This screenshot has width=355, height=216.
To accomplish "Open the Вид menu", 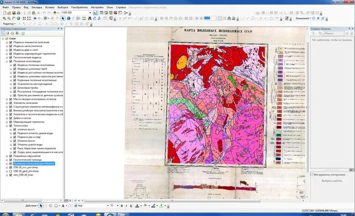I will [26, 7].
